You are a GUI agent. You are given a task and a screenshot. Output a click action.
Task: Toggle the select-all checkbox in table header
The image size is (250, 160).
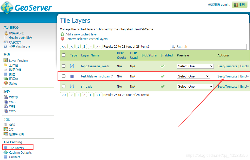click(x=64, y=55)
